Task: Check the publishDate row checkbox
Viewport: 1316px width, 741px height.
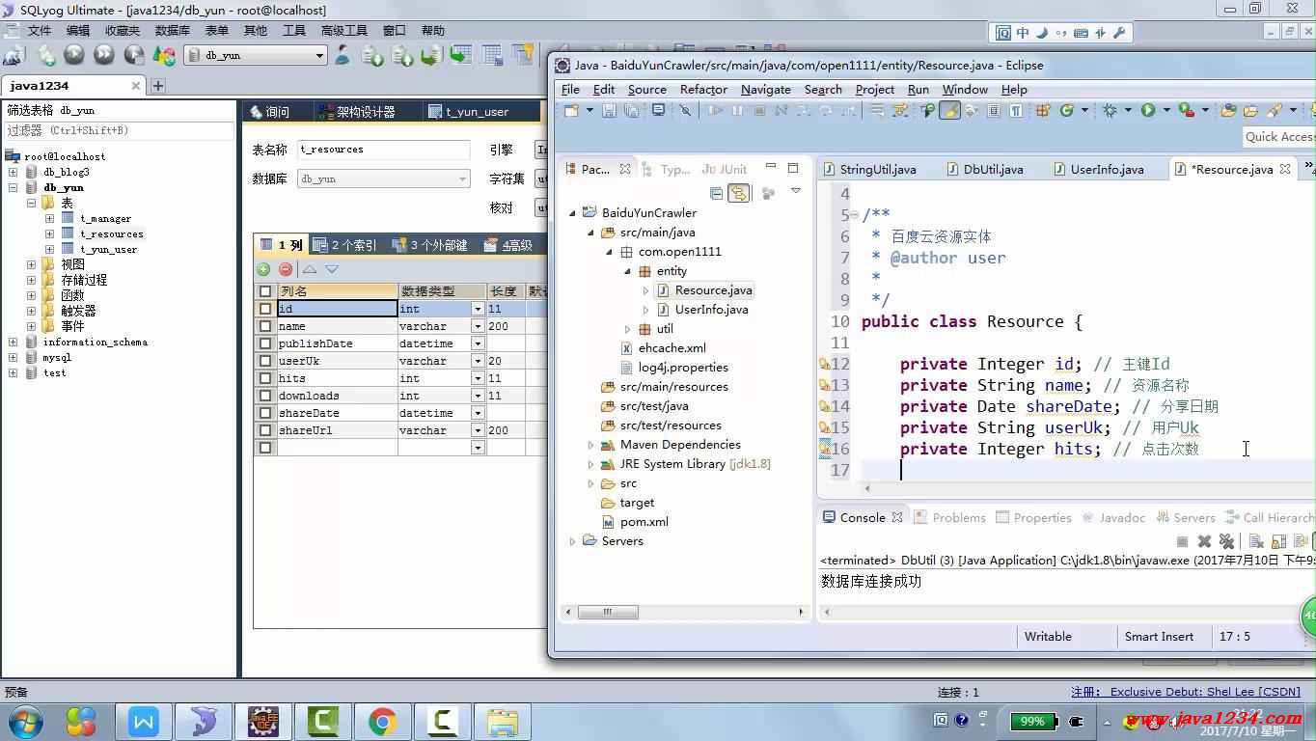Action: pos(265,343)
